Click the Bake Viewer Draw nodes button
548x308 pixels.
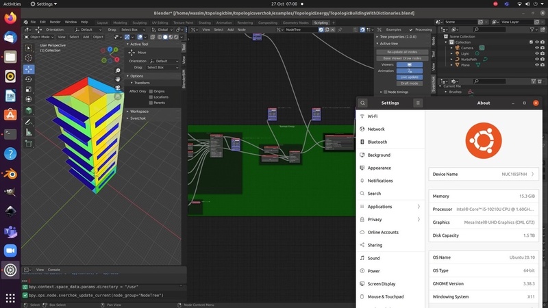click(402, 58)
